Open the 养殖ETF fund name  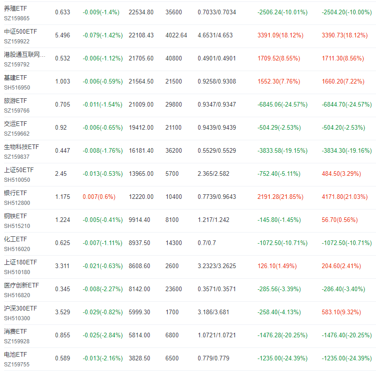pos(15,8)
